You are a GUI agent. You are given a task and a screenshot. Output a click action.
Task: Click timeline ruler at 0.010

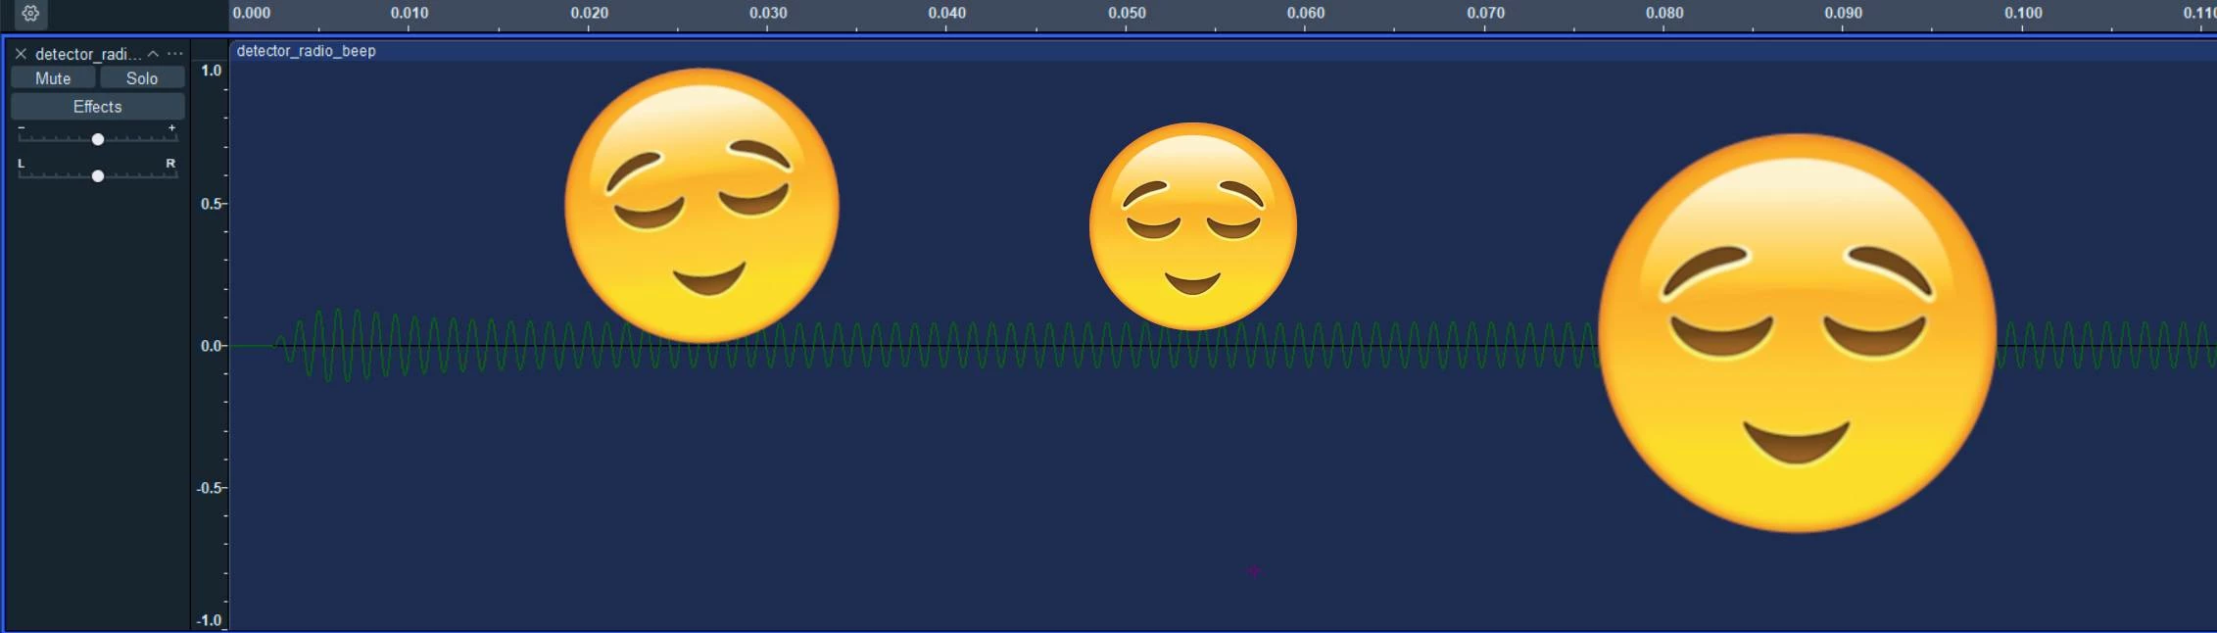click(x=410, y=14)
